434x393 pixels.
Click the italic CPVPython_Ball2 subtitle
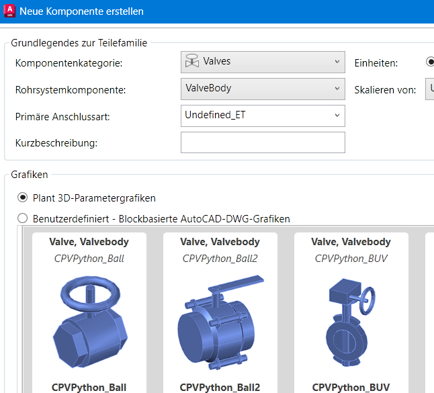220,258
